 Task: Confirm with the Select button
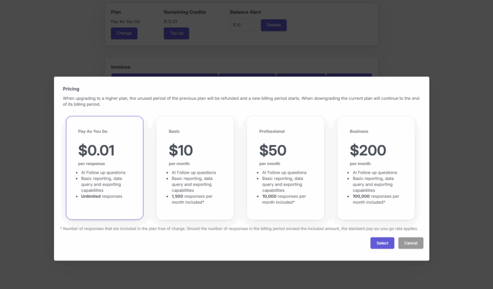click(x=382, y=243)
